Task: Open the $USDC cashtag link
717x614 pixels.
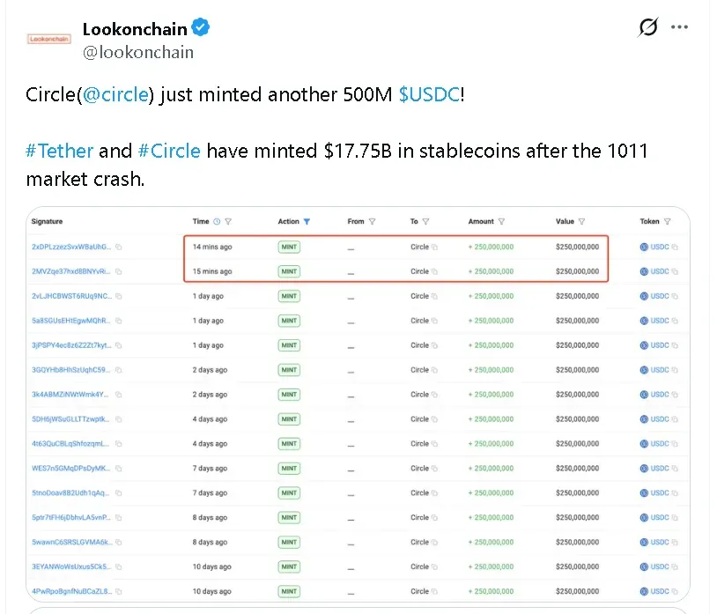Action: (x=429, y=94)
